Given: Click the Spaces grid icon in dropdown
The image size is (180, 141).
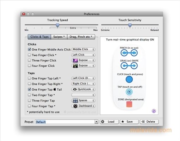Looking at the screenshot, I should pyautogui.click(x=75, y=100).
